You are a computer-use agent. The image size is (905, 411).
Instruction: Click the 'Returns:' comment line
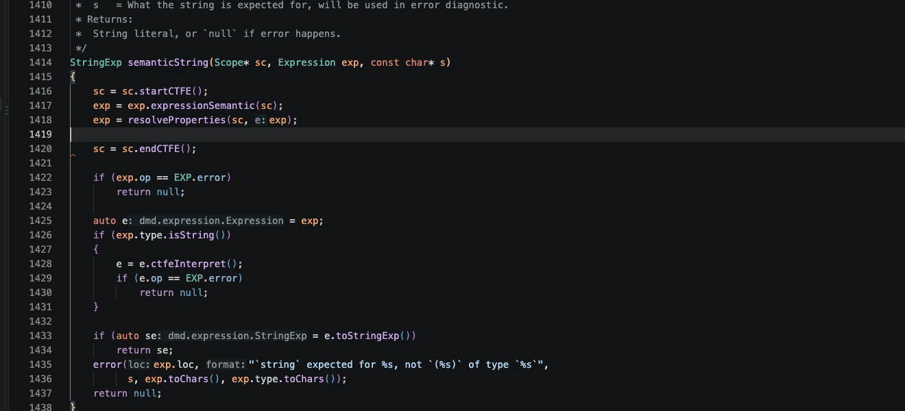104,19
